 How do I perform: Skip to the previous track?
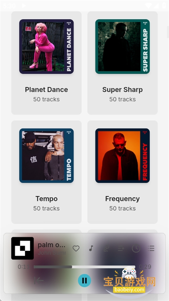(x=39, y=281)
